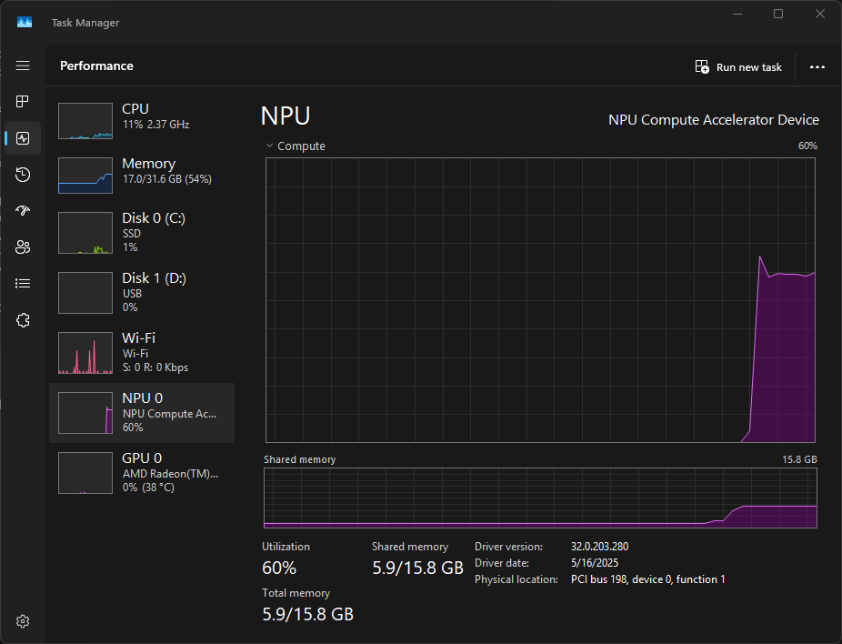842x644 pixels.
Task: Click the NPU Compute Accelerator Device title
Action: [x=714, y=120]
